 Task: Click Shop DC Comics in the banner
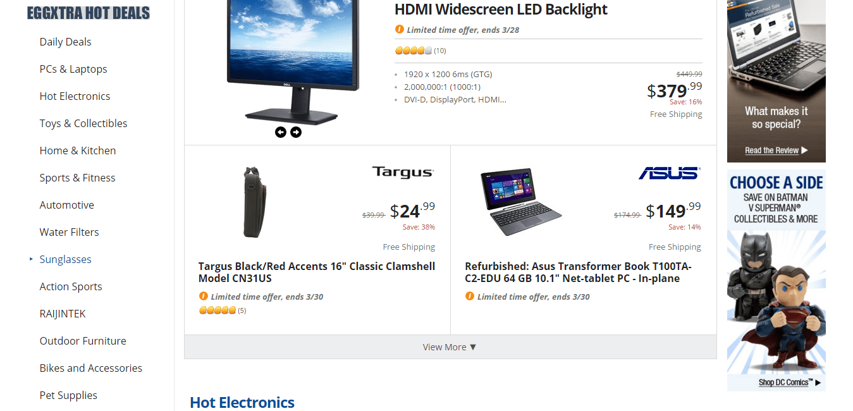coord(790,383)
